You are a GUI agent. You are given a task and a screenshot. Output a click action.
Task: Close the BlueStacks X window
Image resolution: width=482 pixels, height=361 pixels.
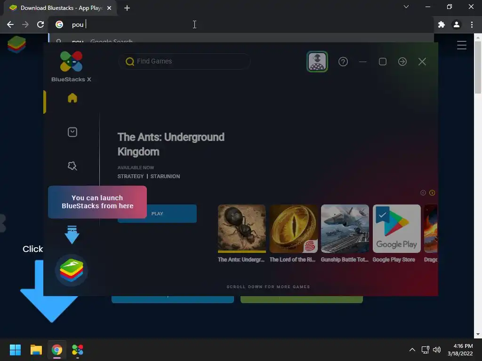point(422,62)
